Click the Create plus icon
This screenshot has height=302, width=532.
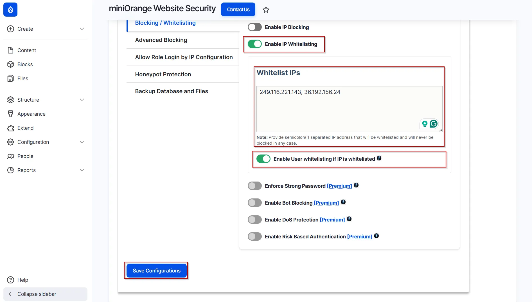point(10,29)
